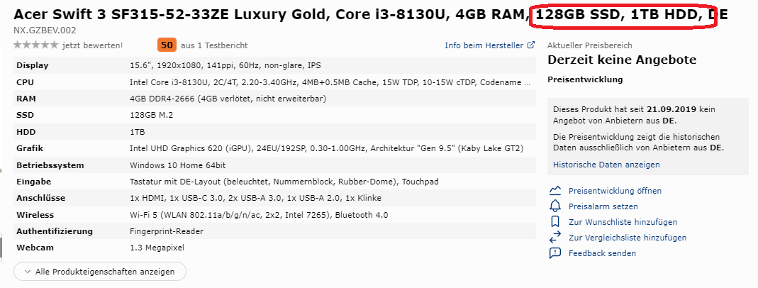Click the Webcam row label

[x=35, y=248]
